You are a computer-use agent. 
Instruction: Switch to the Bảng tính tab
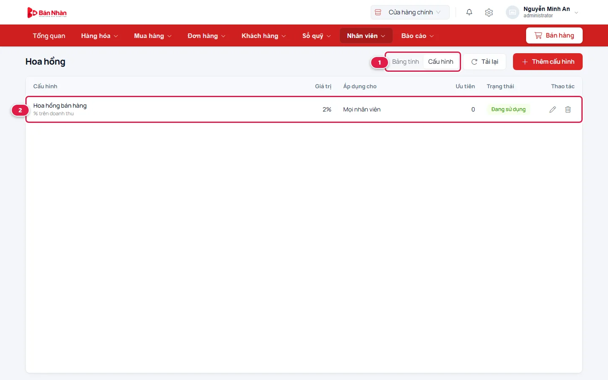(405, 62)
